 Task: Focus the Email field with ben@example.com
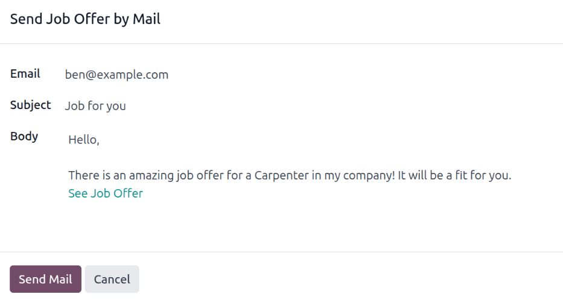click(x=116, y=75)
